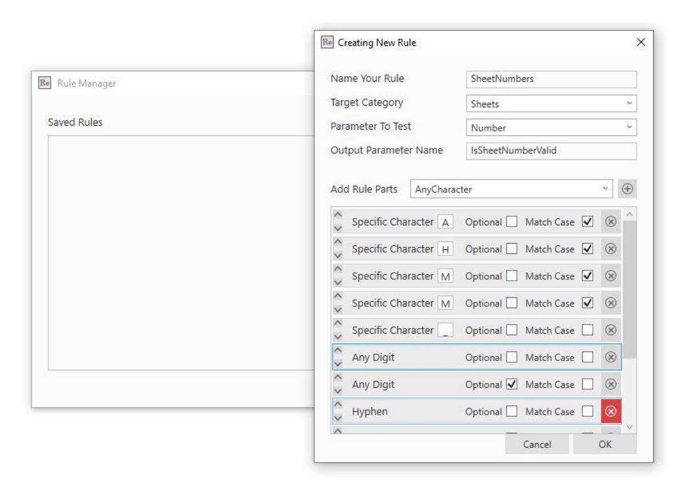Click the Name Your Rule field SheetNumbers
685x493 pixels.
point(551,79)
